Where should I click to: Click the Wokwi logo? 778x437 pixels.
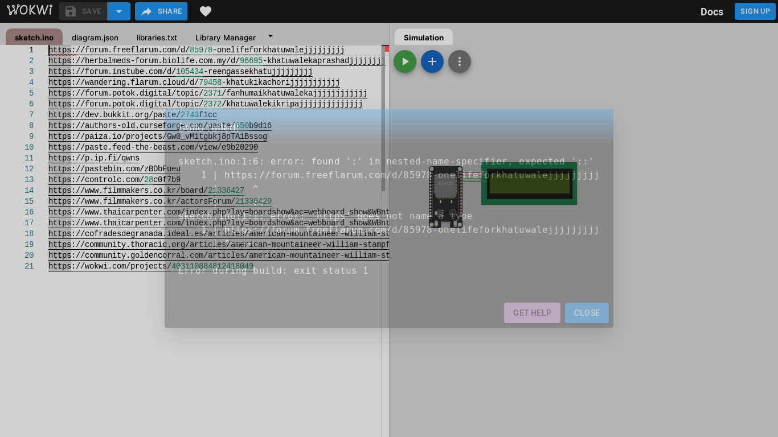tap(30, 10)
